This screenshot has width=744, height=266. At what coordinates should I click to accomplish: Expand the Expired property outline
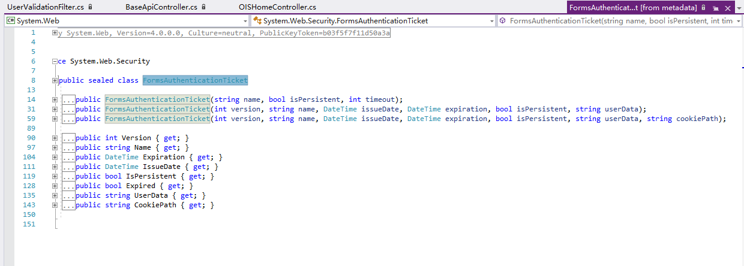[x=55, y=186]
